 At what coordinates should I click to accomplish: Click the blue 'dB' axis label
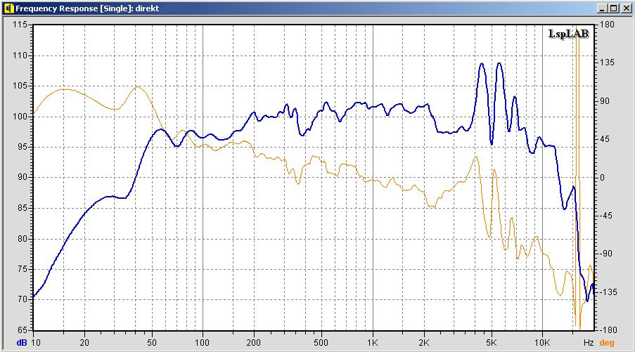click(22, 343)
